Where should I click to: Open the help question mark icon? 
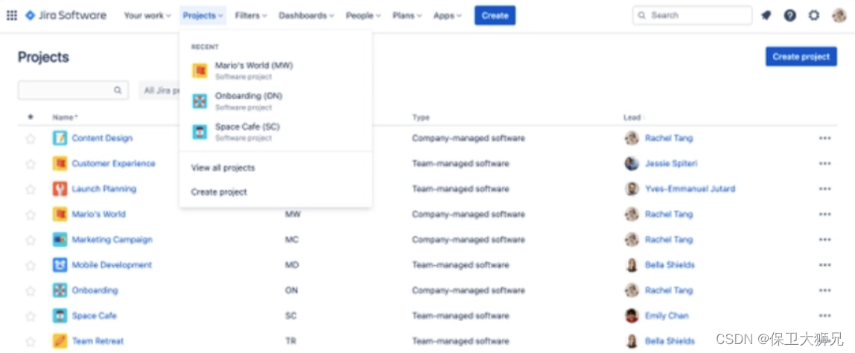pyautogui.click(x=790, y=16)
